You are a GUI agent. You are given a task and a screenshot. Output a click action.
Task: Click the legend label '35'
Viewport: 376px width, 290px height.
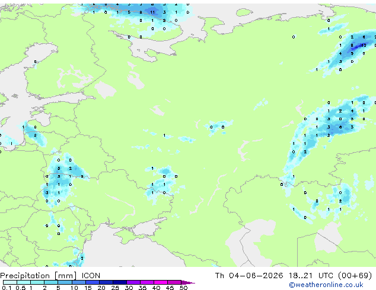point(142,288)
